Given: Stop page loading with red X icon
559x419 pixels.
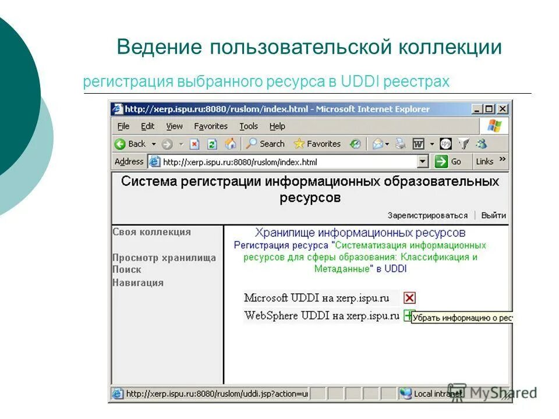Looking at the screenshot, I should click(x=194, y=143).
